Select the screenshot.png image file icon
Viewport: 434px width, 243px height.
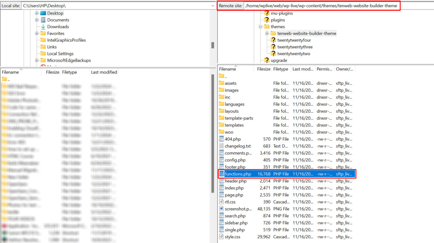221,209
